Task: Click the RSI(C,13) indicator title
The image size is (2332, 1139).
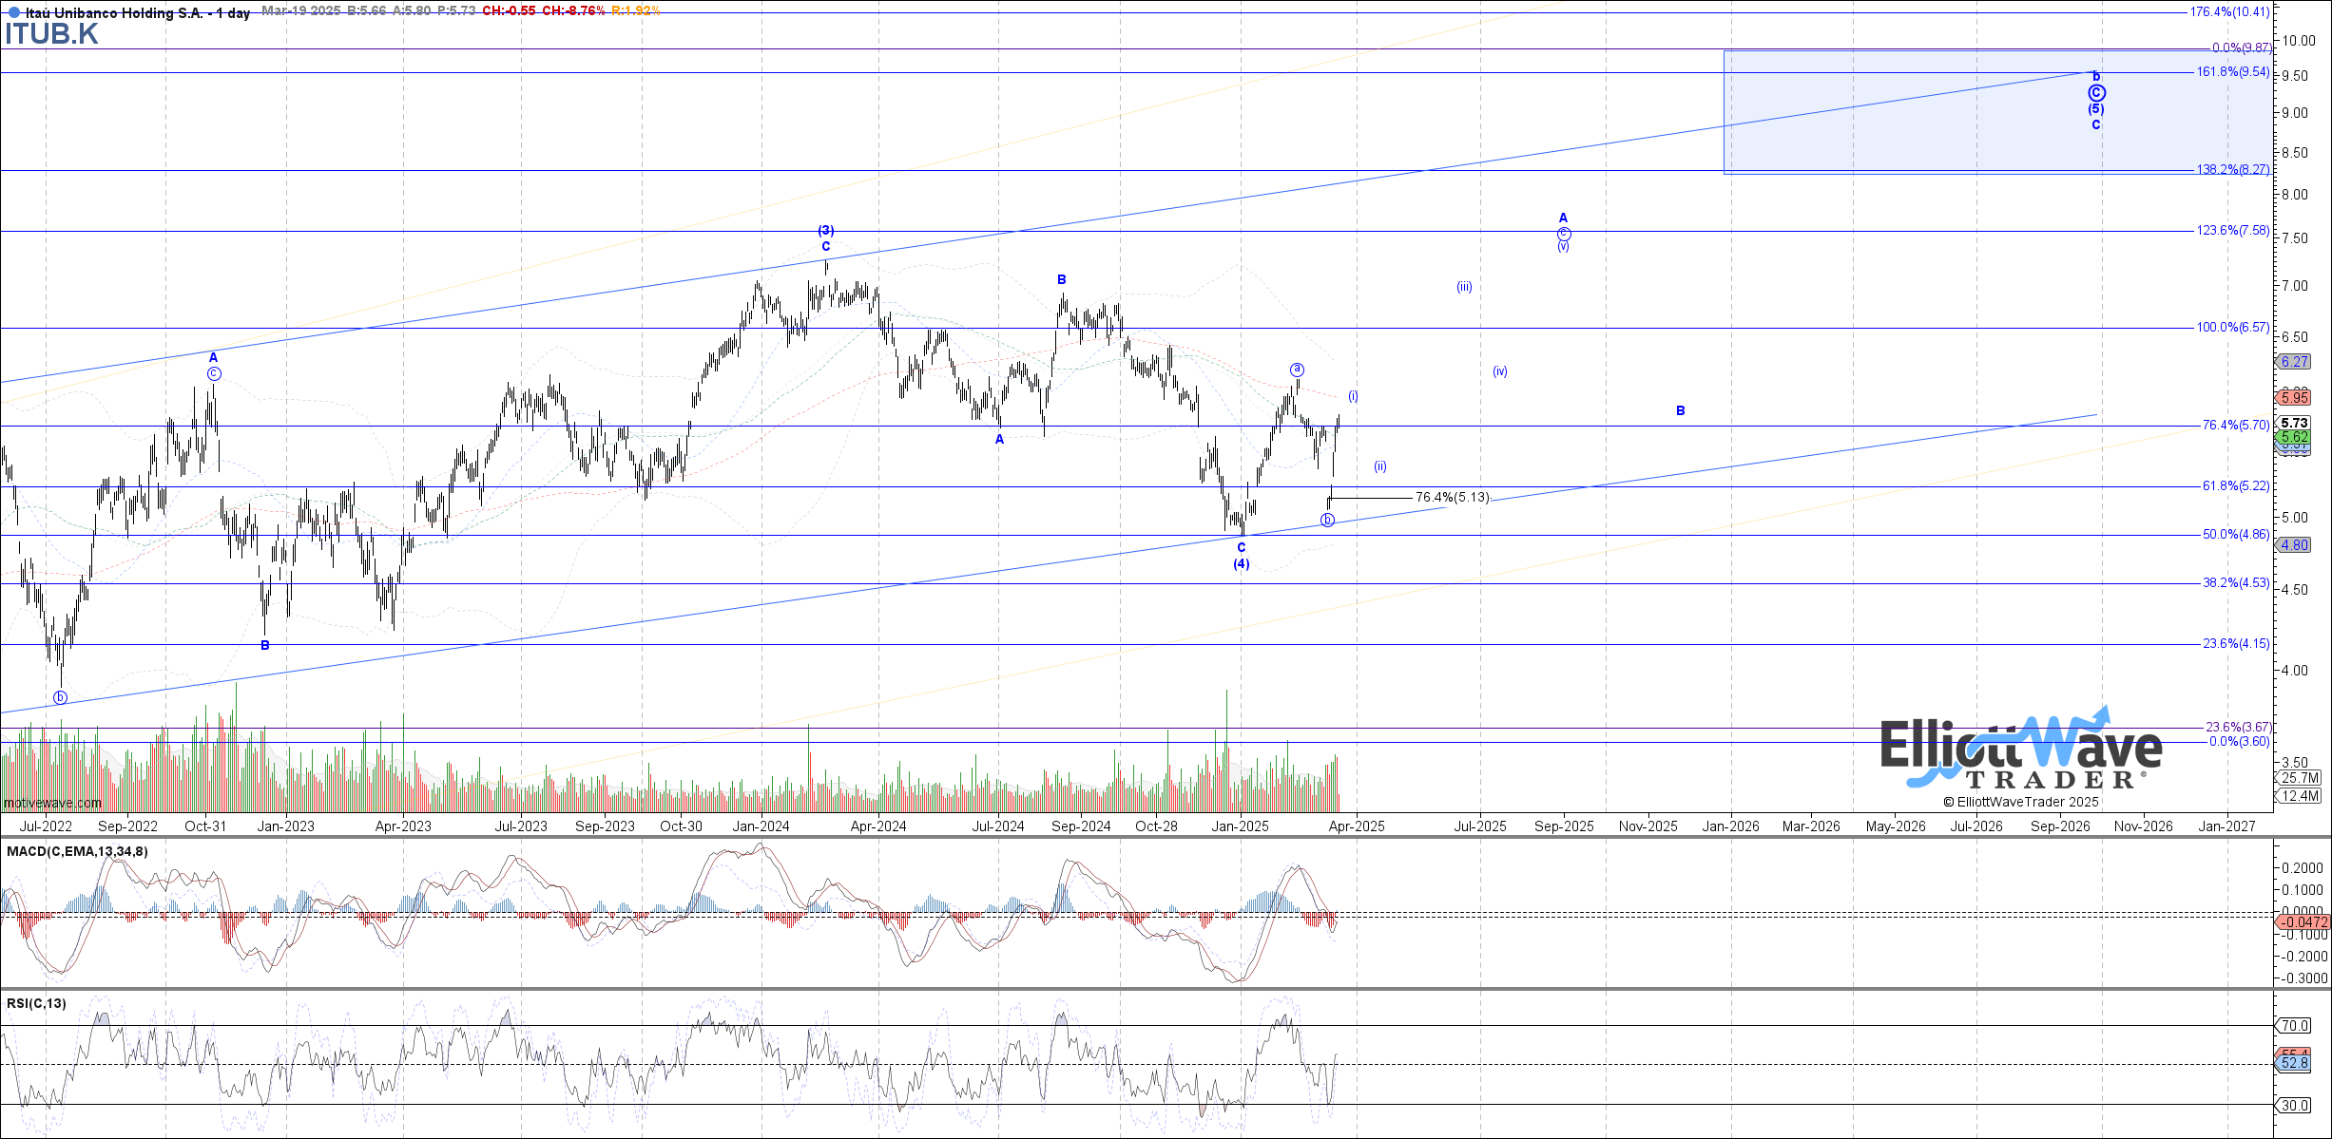Action: click(36, 1003)
